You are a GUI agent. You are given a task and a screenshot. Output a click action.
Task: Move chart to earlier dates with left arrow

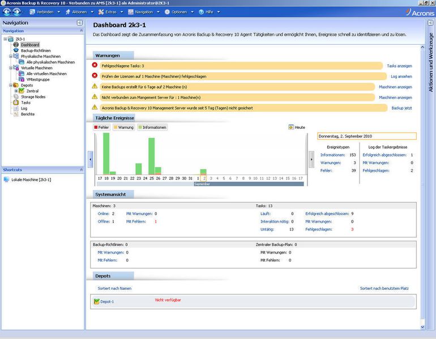click(91, 159)
